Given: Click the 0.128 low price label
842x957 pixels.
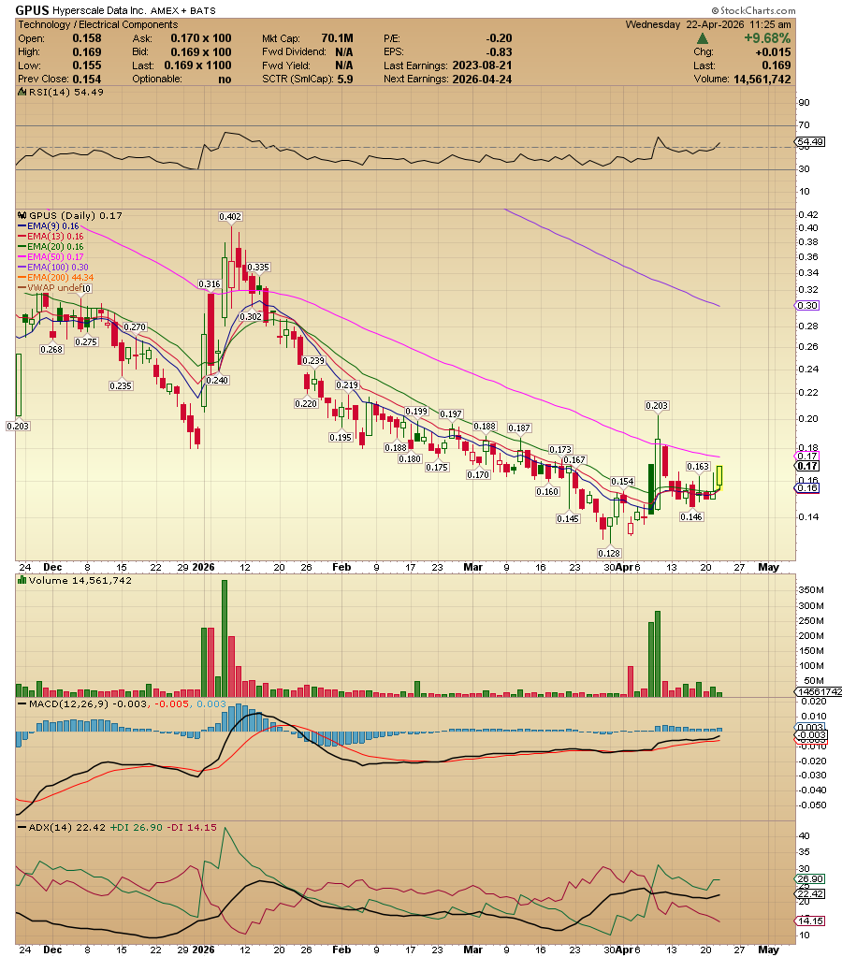Looking at the screenshot, I should [609, 553].
